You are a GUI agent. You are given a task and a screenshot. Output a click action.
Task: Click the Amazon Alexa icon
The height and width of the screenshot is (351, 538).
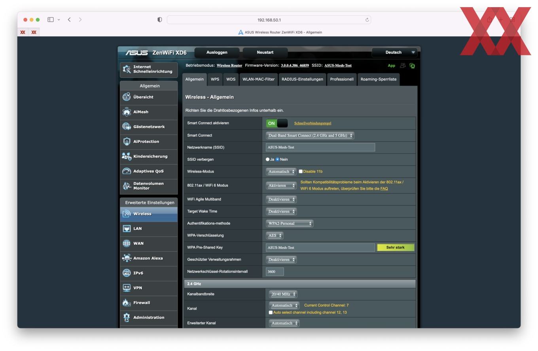127,258
